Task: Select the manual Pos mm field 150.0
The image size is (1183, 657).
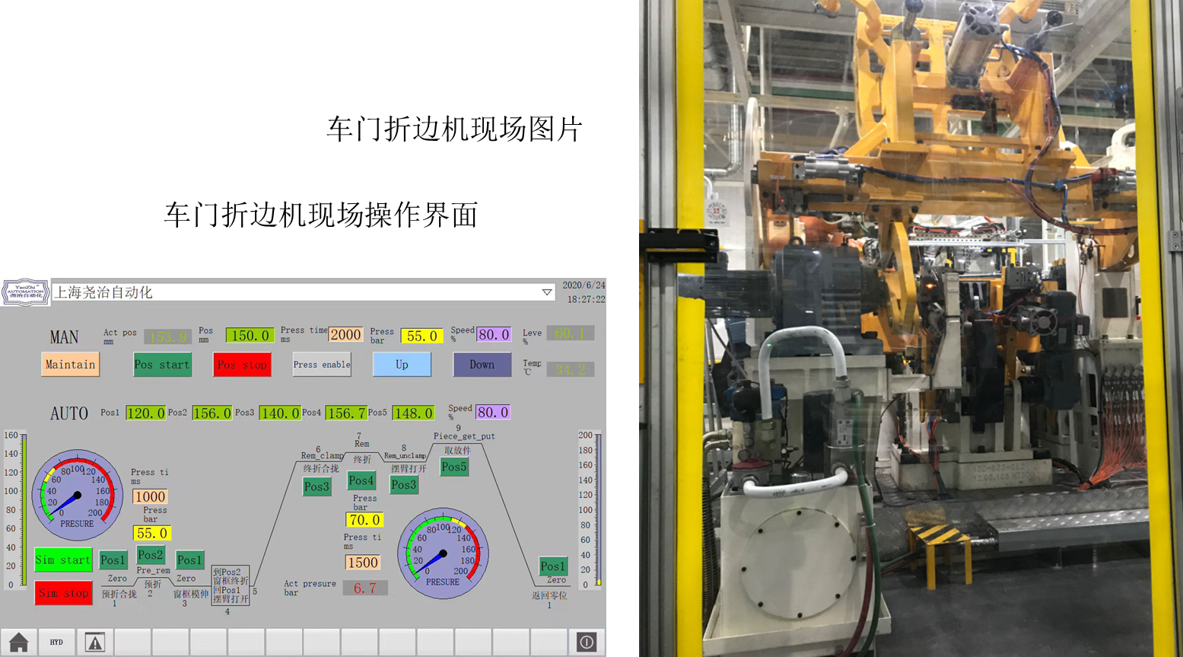Action: [x=250, y=335]
